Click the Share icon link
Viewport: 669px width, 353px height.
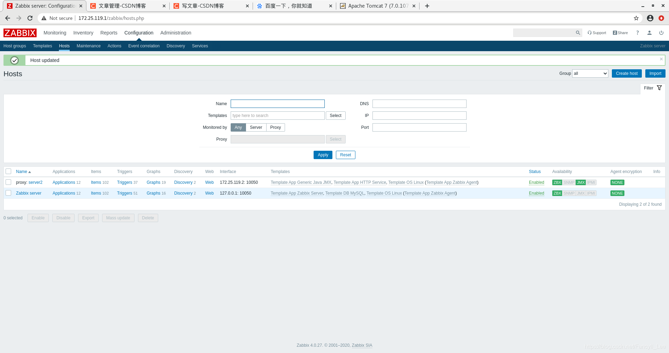coord(620,33)
